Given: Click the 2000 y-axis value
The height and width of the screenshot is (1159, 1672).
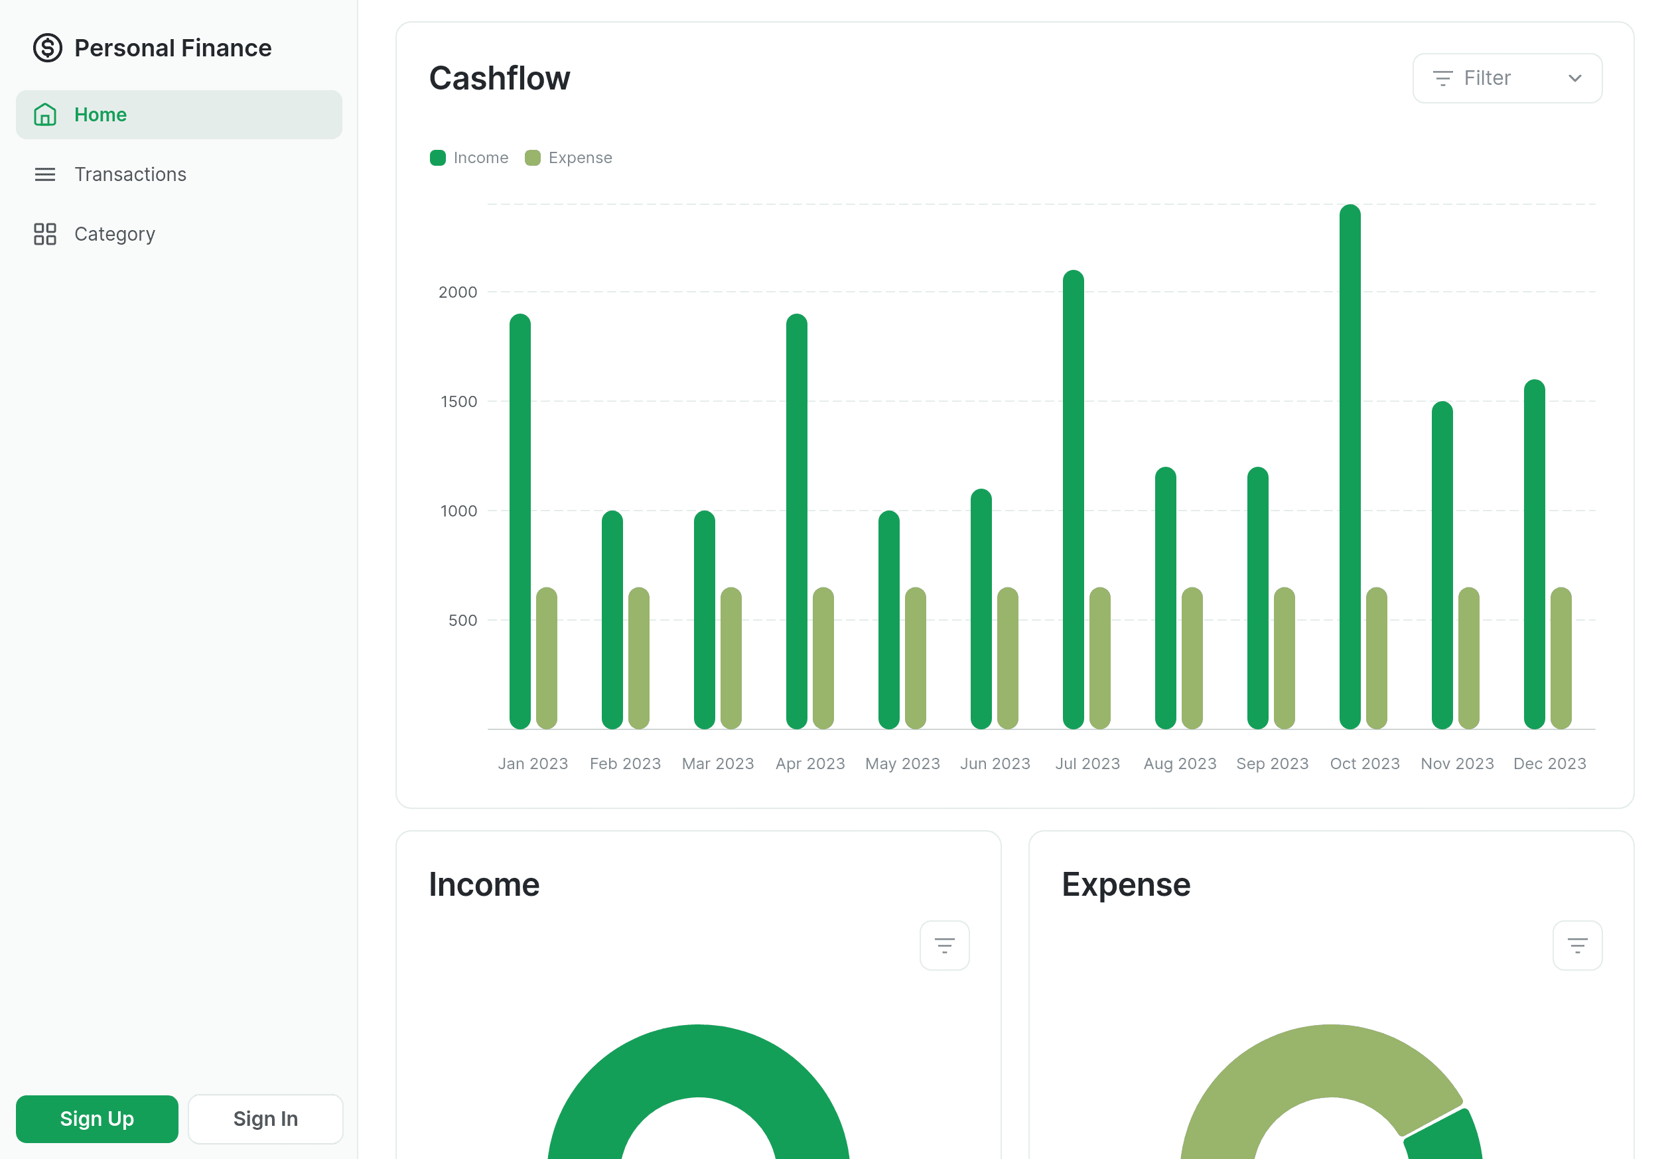Looking at the screenshot, I should [x=458, y=292].
